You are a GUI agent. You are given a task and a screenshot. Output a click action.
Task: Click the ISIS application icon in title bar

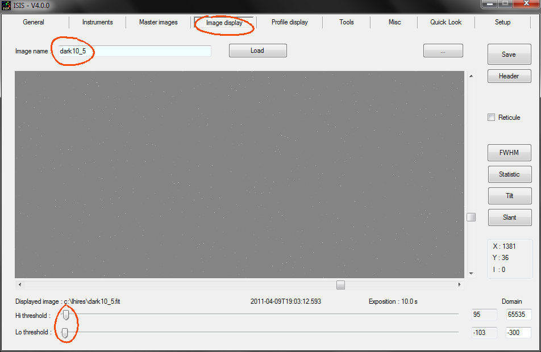tap(7, 5)
